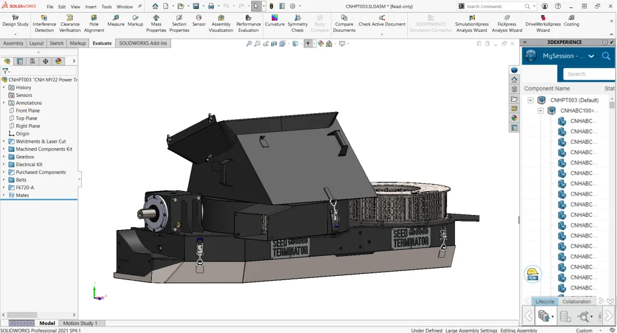Switch to the Sketch tab

click(56, 43)
